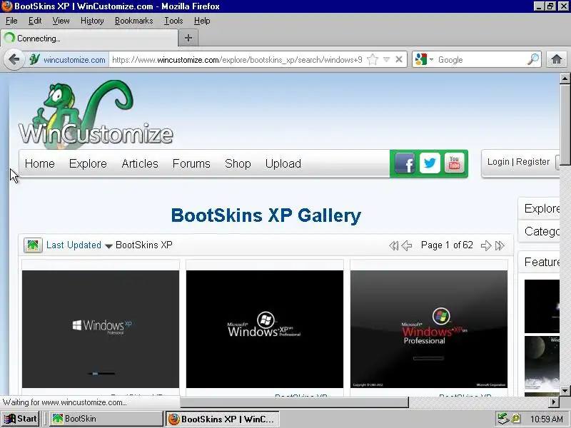Click the network tray icon
Image resolution: width=571 pixels, height=428 pixels.
click(x=503, y=419)
